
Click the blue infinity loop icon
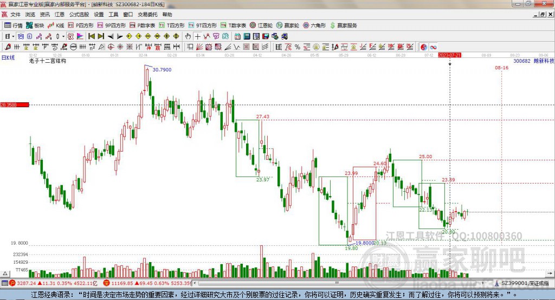coord(433,47)
